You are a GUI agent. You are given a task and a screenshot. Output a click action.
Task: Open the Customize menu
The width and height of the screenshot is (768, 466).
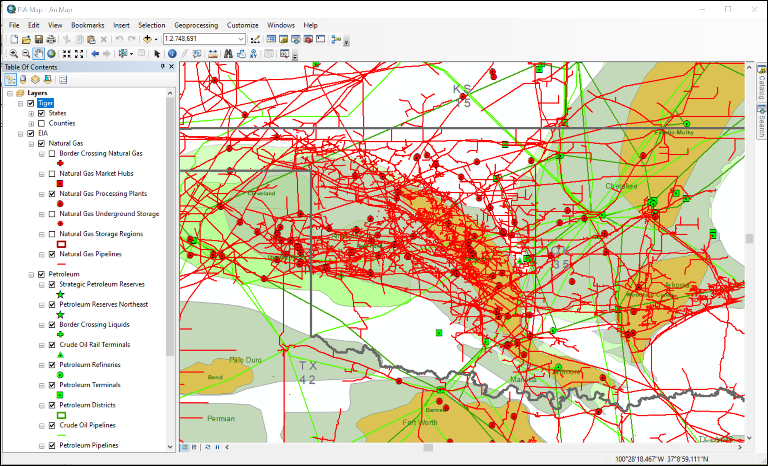(x=243, y=25)
